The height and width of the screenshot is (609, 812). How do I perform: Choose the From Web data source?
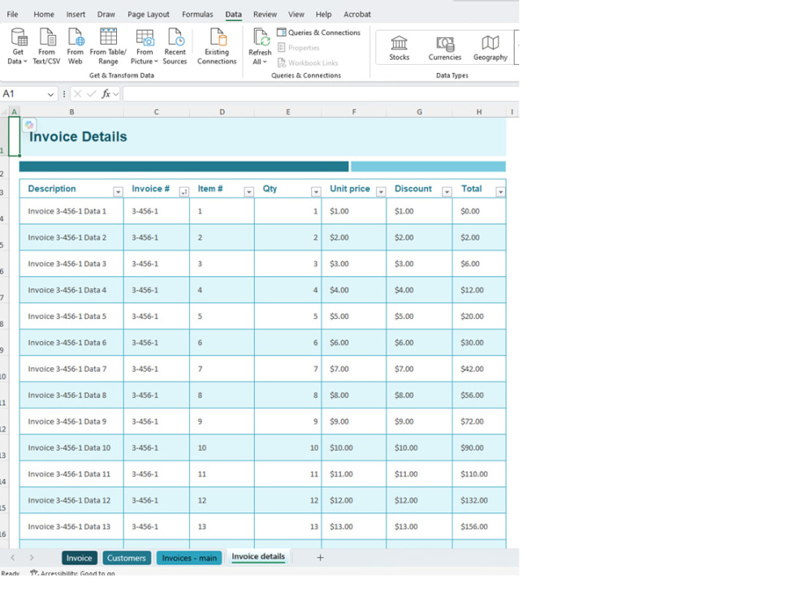(75, 46)
